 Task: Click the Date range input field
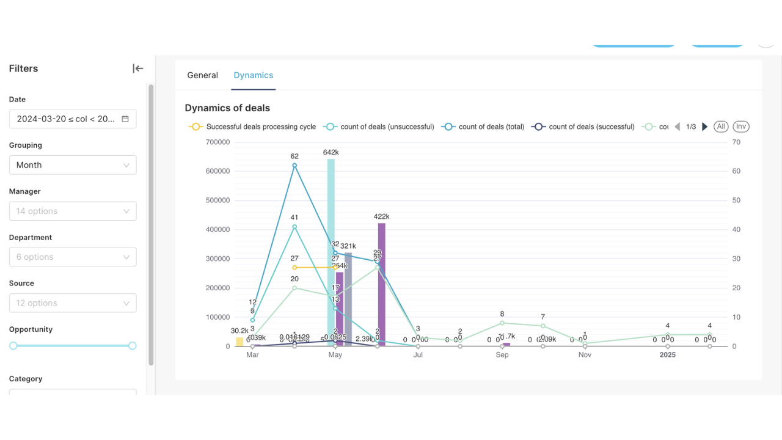65,119
